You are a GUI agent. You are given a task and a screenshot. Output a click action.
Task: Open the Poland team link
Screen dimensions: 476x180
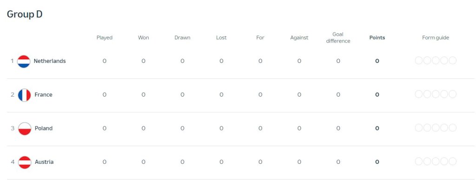point(44,128)
